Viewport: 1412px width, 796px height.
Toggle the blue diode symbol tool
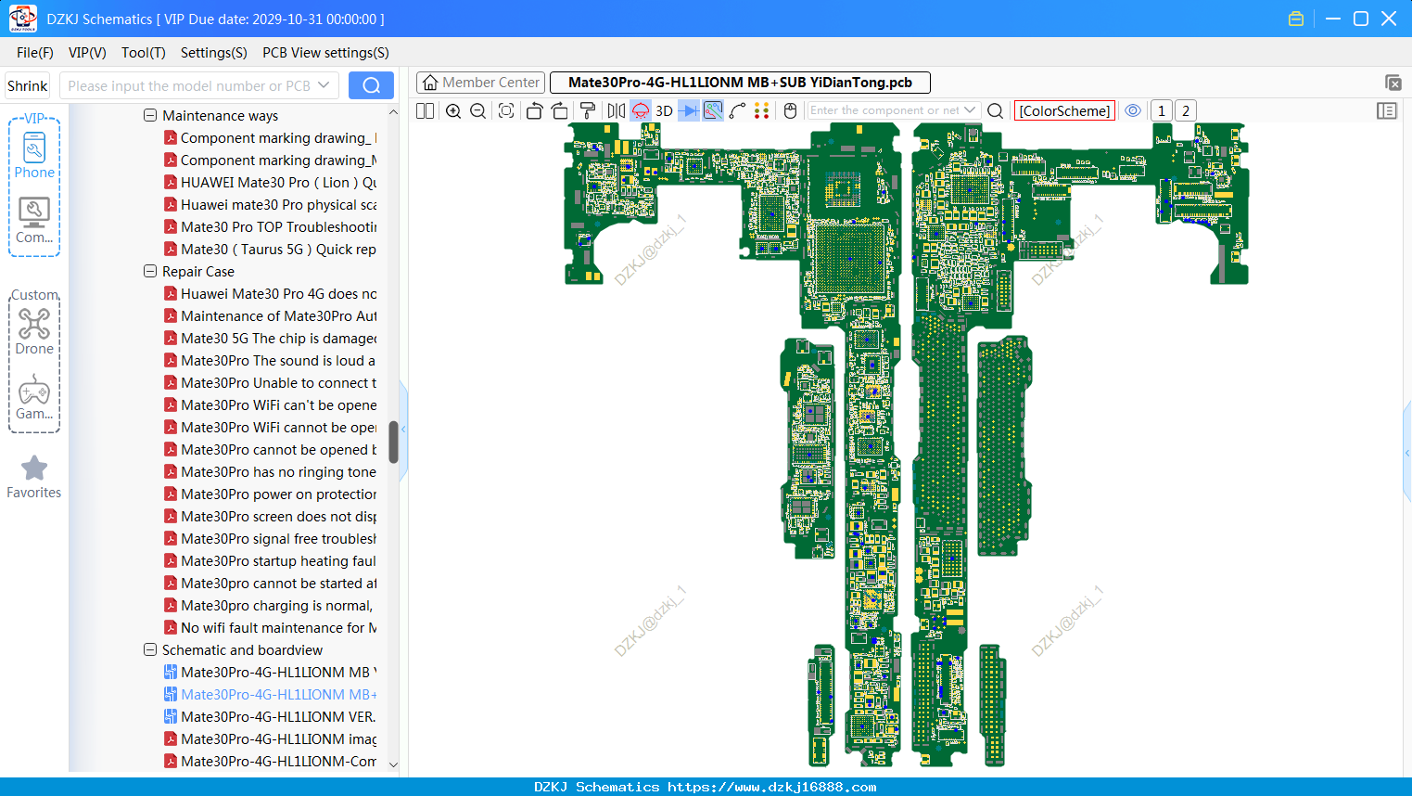pos(689,110)
